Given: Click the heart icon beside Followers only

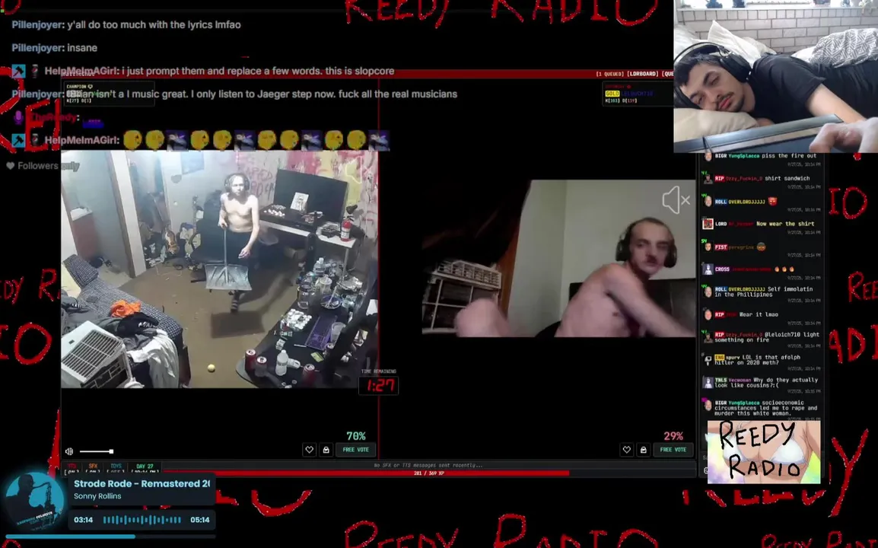Looking at the screenshot, I should (x=10, y=166).
